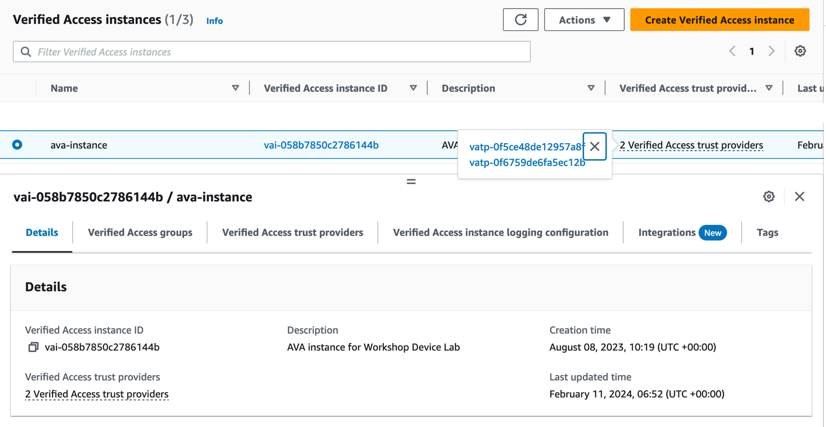Select the ava-instance radio button

(x=17, y=145)
